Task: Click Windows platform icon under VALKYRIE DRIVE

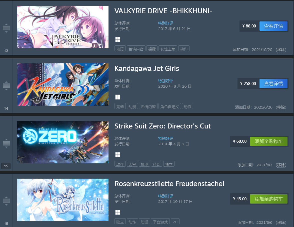Action: pyautogui.click(x=118, y=39)
